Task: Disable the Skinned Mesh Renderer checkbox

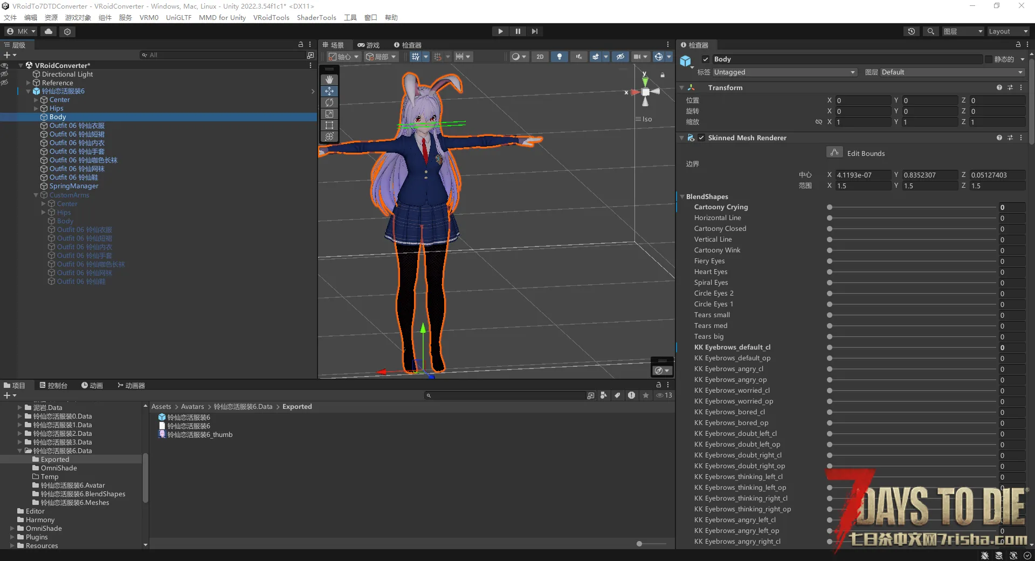Action: point(701,138)
